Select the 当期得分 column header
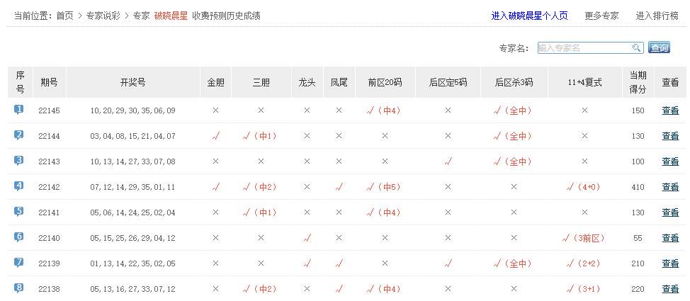The width and height of the screenshot is (690, 301). click(638, 82)
